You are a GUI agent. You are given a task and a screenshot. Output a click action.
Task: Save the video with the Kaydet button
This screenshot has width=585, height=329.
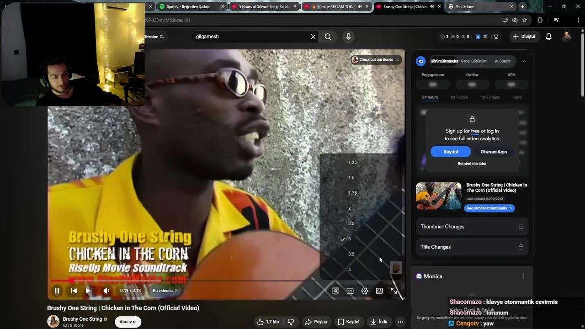tap(349, 322)
